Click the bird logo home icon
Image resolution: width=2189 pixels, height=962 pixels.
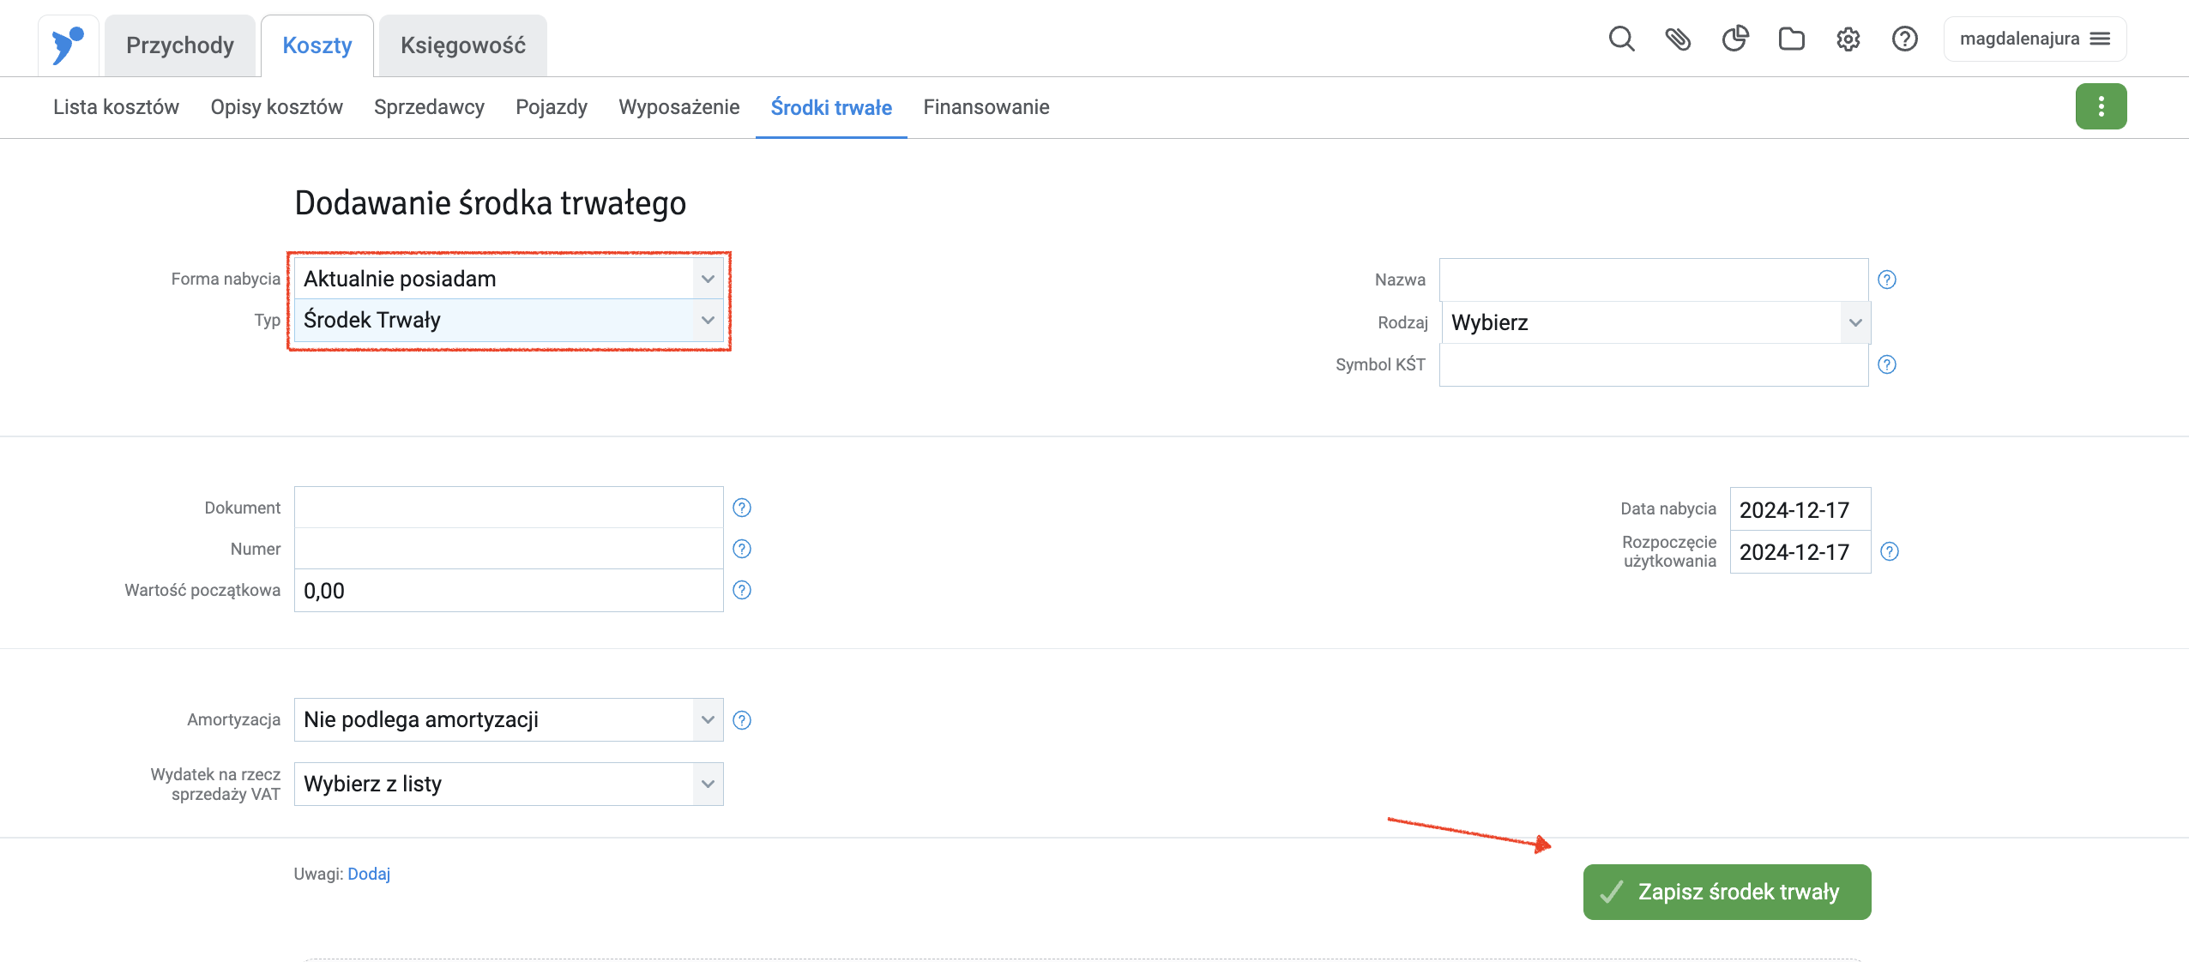pyautogui.click(x=68, y=45)
